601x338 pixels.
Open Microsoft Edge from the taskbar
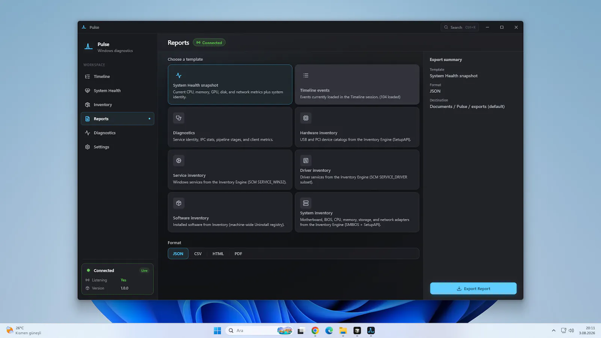tap(329, 330)
